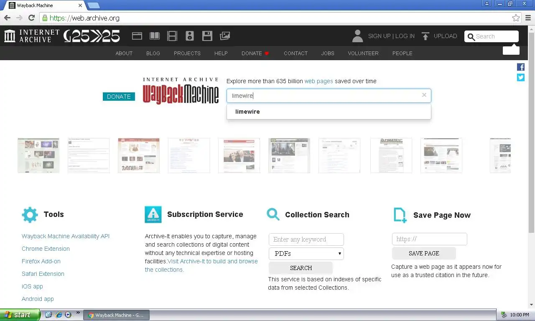Click the Save Page Now icon
Viewport: 535px width, 321px height.
pyautogui.click(x=400, y=215)
